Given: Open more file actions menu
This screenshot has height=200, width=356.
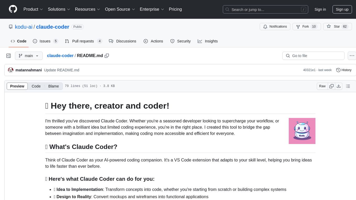Looking at the screenshot, I should tap(352, 56).
